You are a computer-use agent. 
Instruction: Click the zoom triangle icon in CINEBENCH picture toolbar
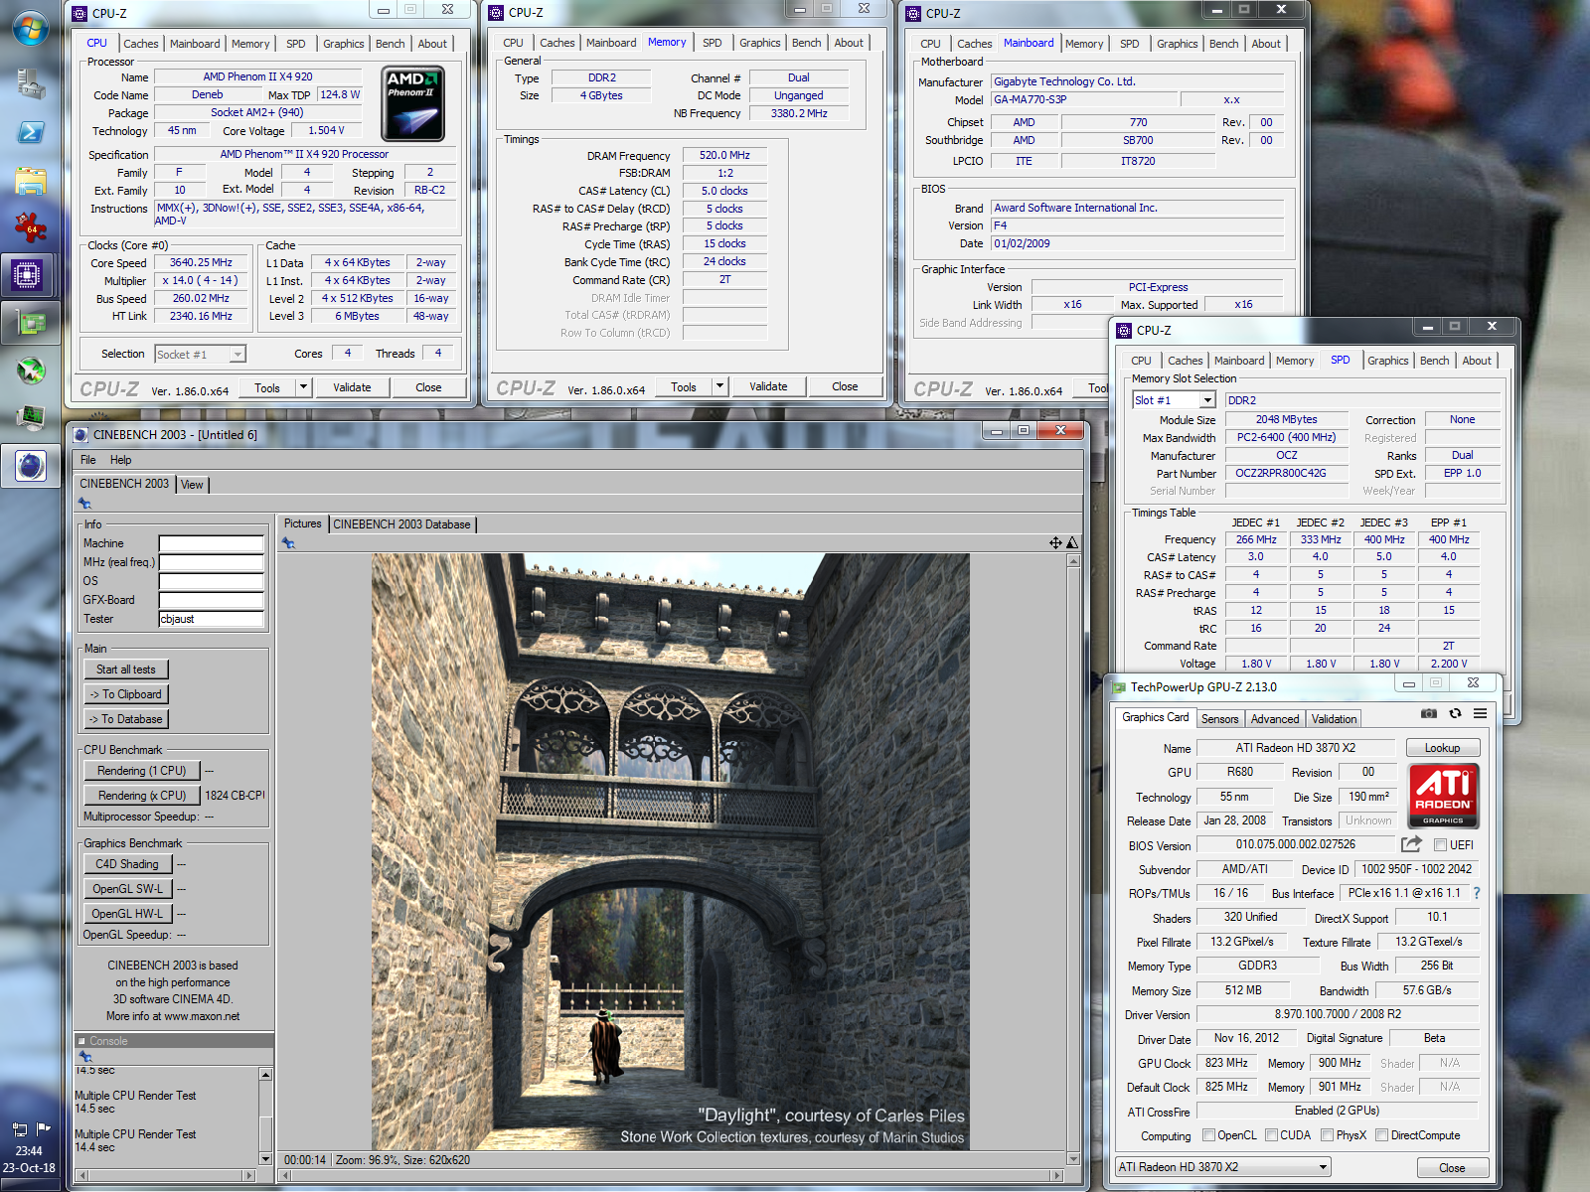1072,542
